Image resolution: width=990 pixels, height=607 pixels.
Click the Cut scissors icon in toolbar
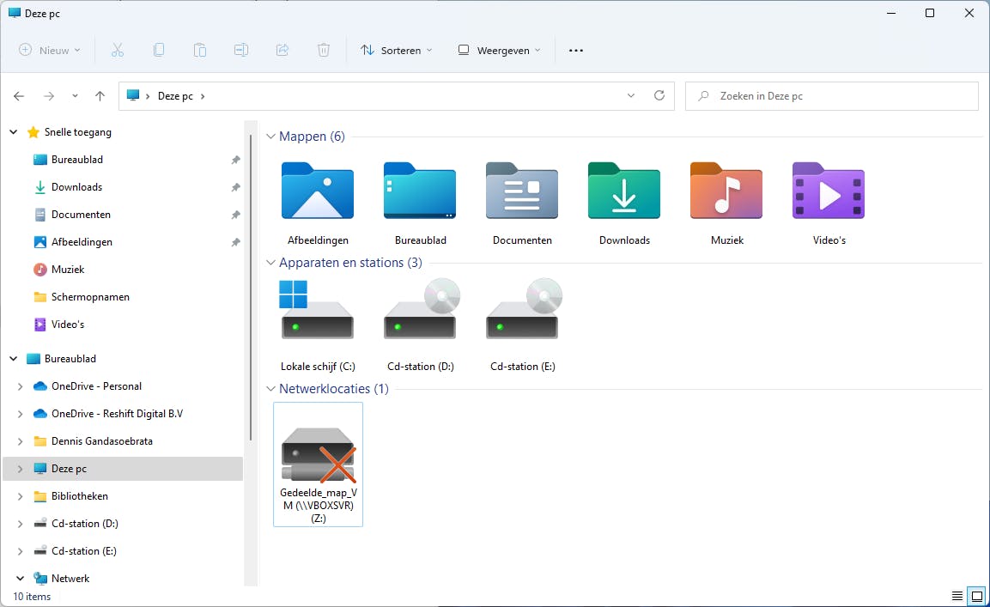coord(118,50)
